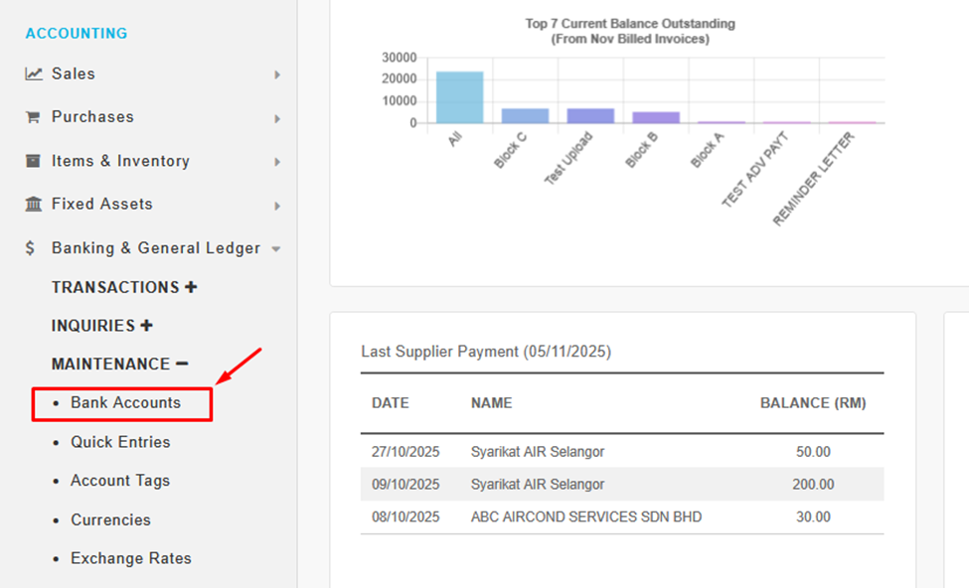The image size is (969, 588).
Task: Expand Inquiries using the plus icon
Action: click(x=146, y=326)
